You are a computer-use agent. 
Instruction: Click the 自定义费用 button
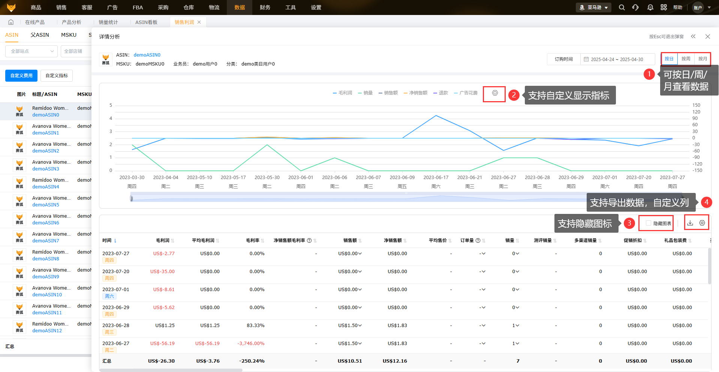click(x=21, y=76)
